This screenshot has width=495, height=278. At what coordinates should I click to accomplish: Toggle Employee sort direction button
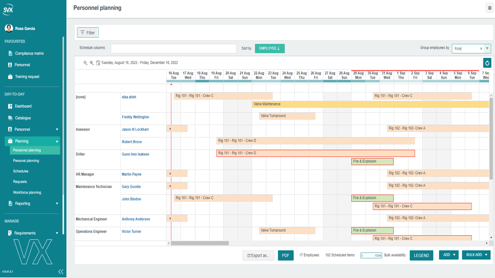pos(270,48)
